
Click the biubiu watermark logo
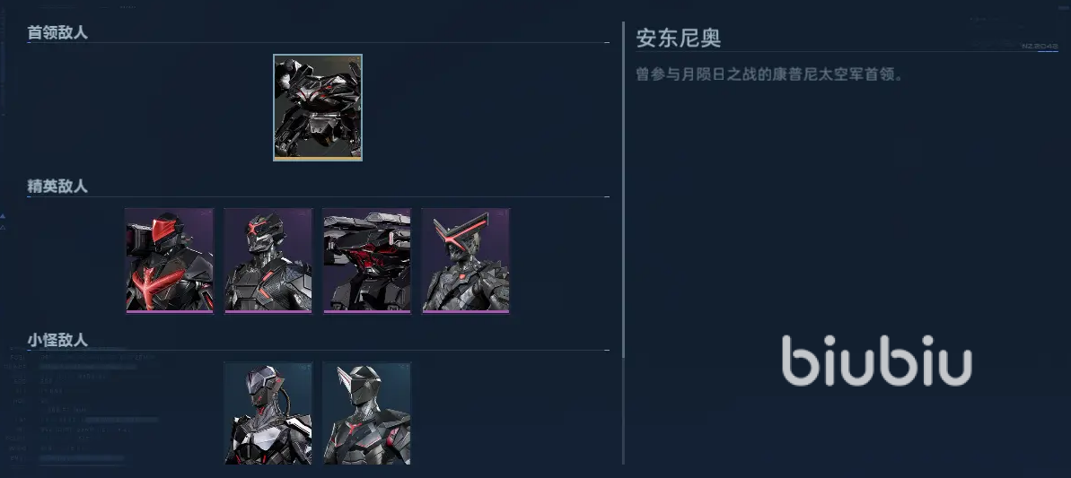click(x=877, y=360)
